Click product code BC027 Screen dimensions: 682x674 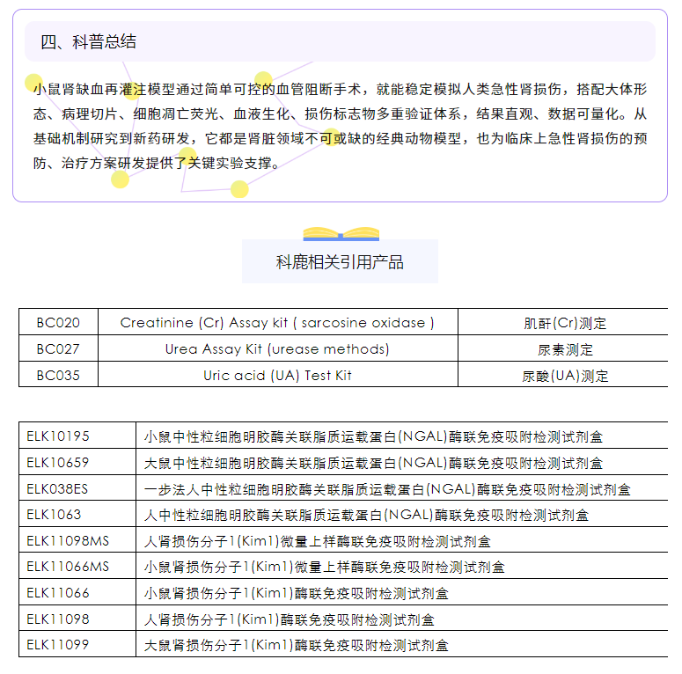point(58,348)
